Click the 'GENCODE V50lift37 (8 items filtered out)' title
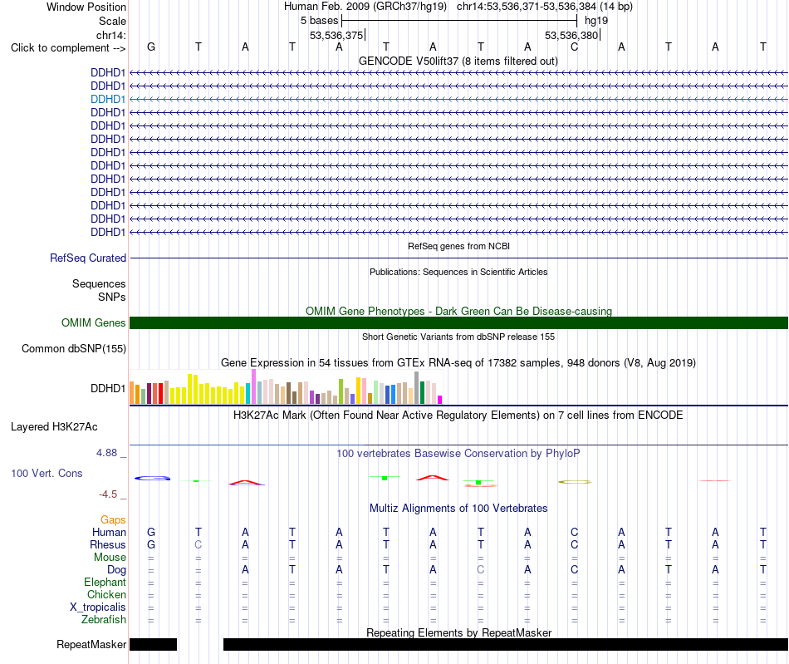The image size is (789, 664). click(458, 61)
